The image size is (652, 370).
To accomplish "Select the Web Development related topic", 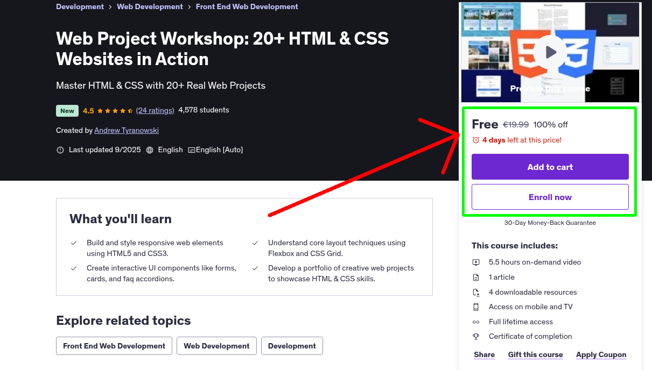I will 216,346.
